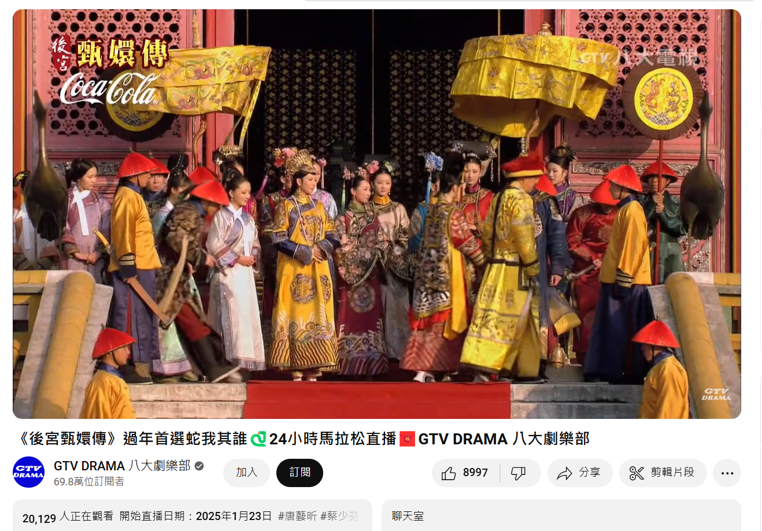Click GTV DRAMA watermark in video corner
The width and height of the screenshot is (762, 531).
point(716,395)
